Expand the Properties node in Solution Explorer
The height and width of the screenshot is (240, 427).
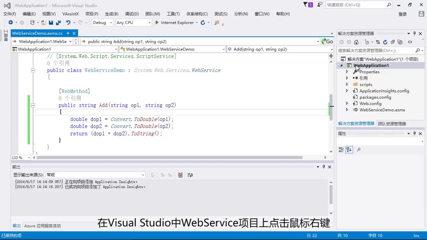pyautogui.click(x=347, y=72)
